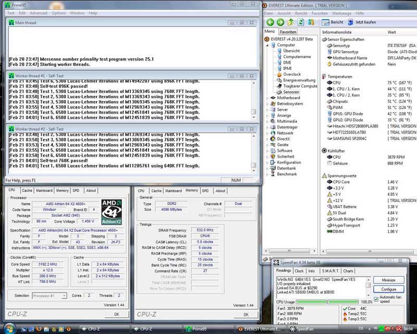The height and width of the screenshot is (334, 417).
Task: Select the Energieverwaltung item in EVEREST tree
Action: 299,80
